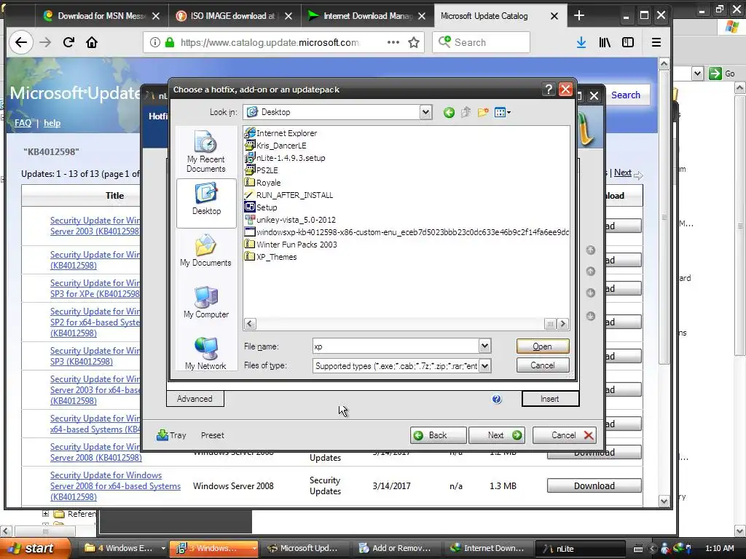Screen dimensions: 746x559
Task: Toggle the Firefox sidebar icon
Action: click(x=628, y=42)
